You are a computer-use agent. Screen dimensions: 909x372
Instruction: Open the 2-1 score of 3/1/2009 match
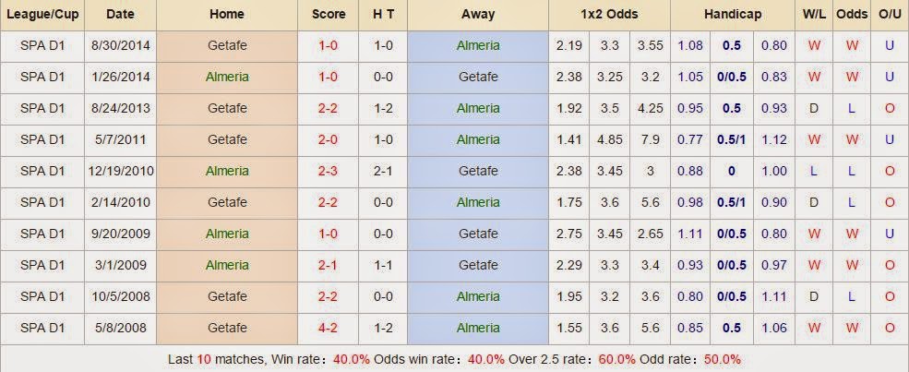328,265
